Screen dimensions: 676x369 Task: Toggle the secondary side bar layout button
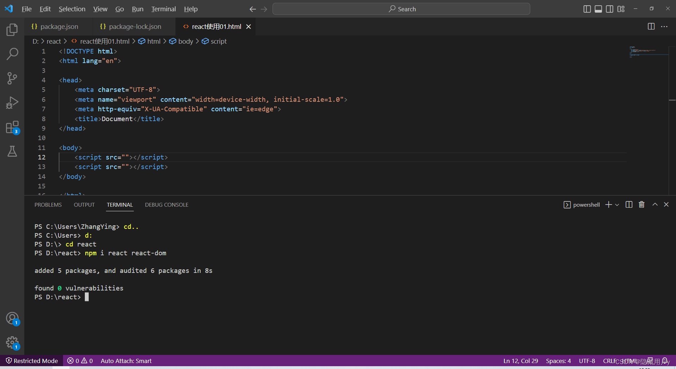click(x=609, y=9)
